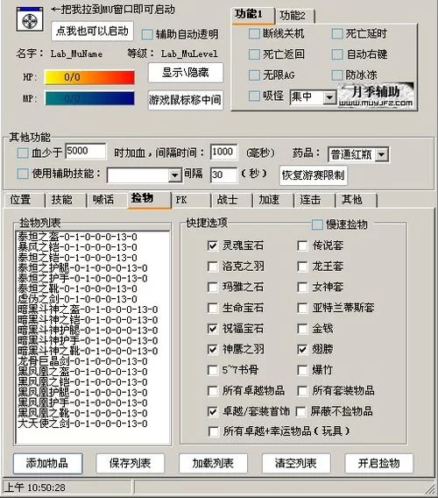The image size is (438, 498).
Task: Uncheck 祝福宝石 pickup option
Action: tap(212, 329)
